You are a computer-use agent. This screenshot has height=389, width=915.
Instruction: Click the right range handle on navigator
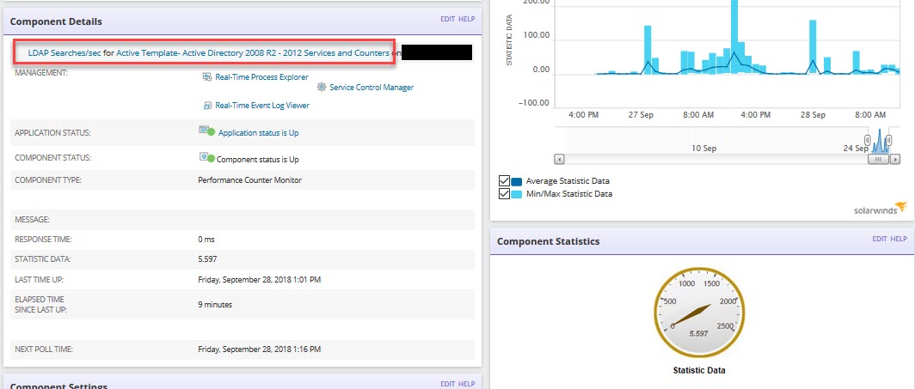coord(888,140)
